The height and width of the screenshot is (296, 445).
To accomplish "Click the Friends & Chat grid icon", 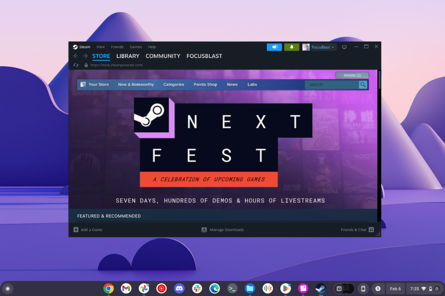I will (371, 230).
